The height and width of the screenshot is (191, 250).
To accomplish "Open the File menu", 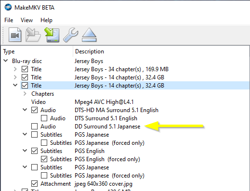I will (x=9, y=20).
